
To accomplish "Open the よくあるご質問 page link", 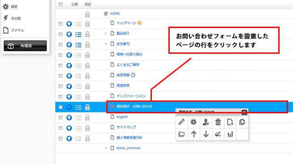I will click(128, 64).
